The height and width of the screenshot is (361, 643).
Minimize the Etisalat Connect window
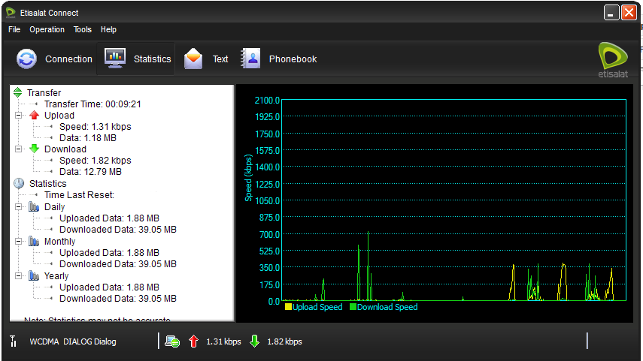point(611,13)
